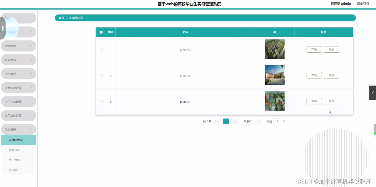
Task: Check the row checkbox for picture3
Action: pos(101,50)
